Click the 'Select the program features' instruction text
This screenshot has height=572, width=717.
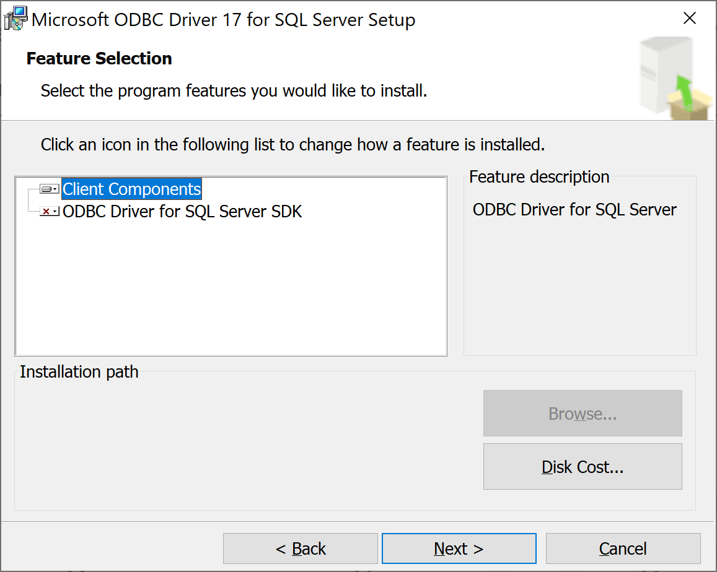click(234, 91)
